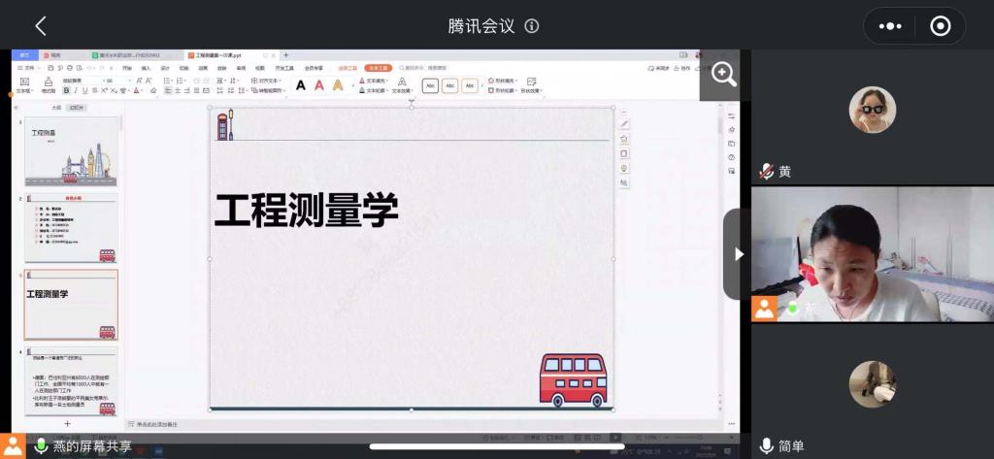Collapse the participant video panel arrow
Viewport: 994px width, 459px height.
pyautogui.click(x=738, y=254)
